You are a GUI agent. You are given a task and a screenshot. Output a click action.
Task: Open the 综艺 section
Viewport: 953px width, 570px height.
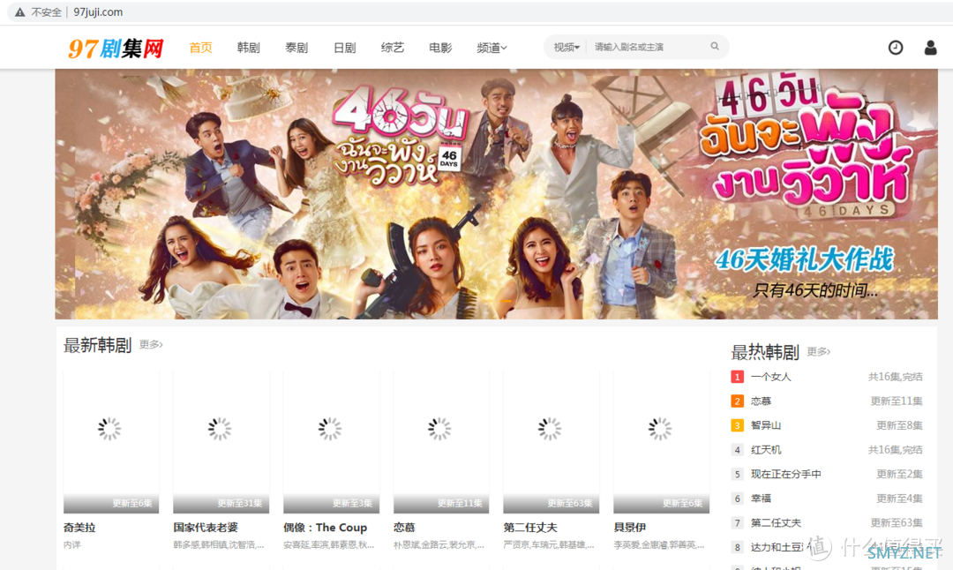(x=393, y=48)
